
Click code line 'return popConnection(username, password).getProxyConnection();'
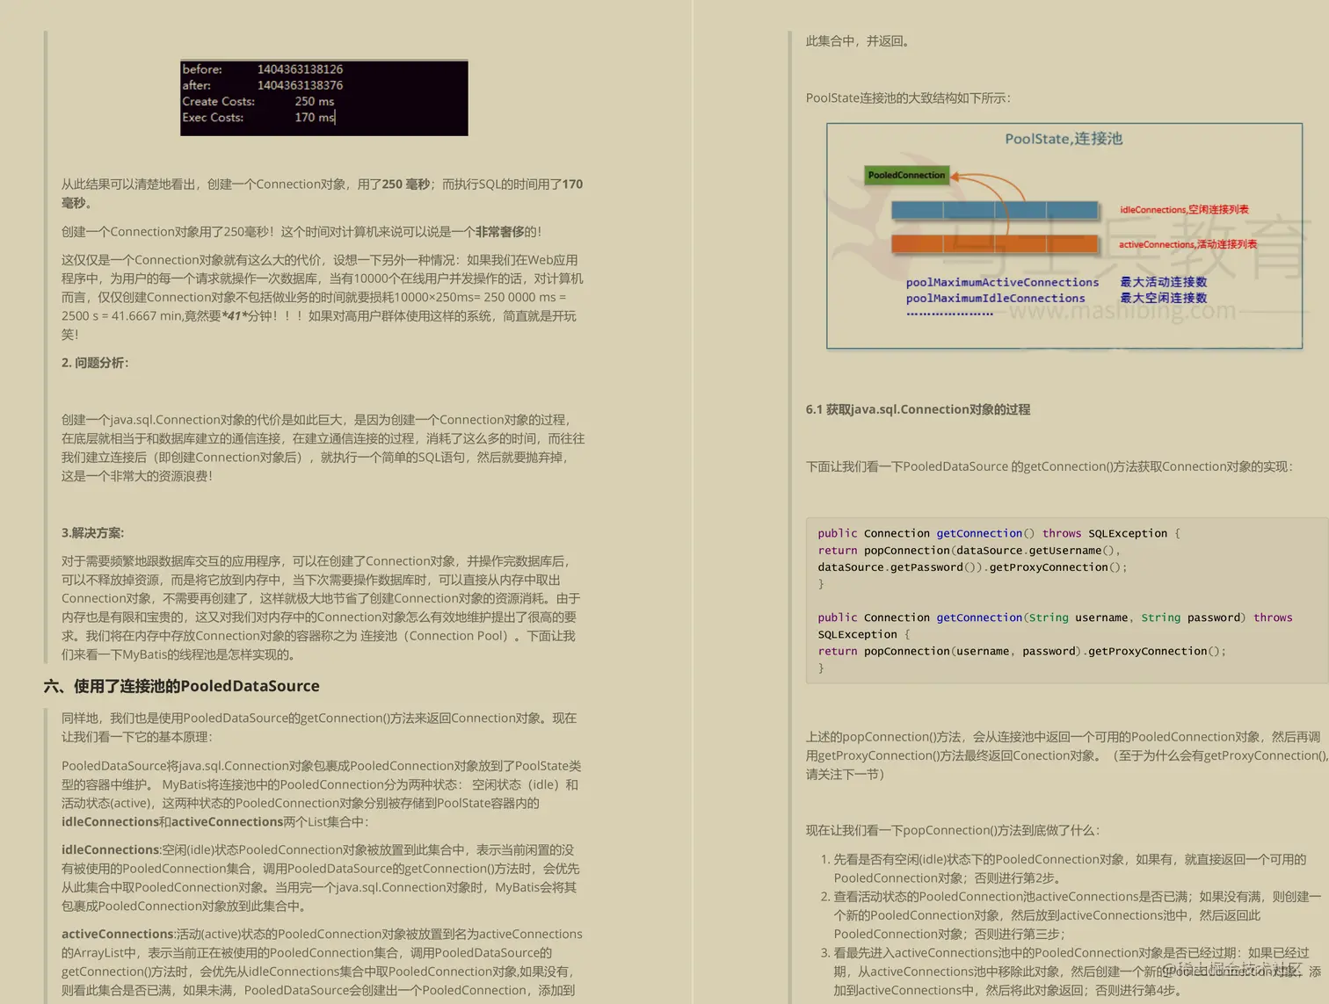(1021, 652)
